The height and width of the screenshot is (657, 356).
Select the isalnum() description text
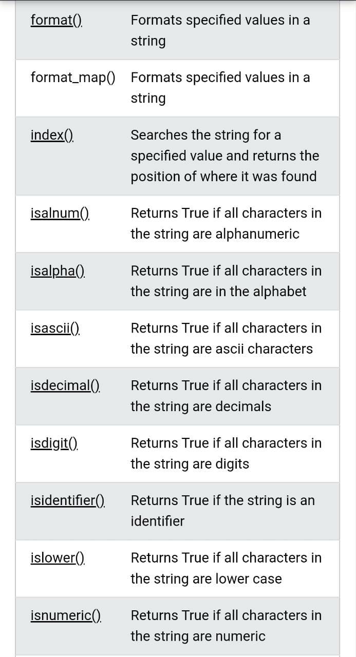coord(226,223)
